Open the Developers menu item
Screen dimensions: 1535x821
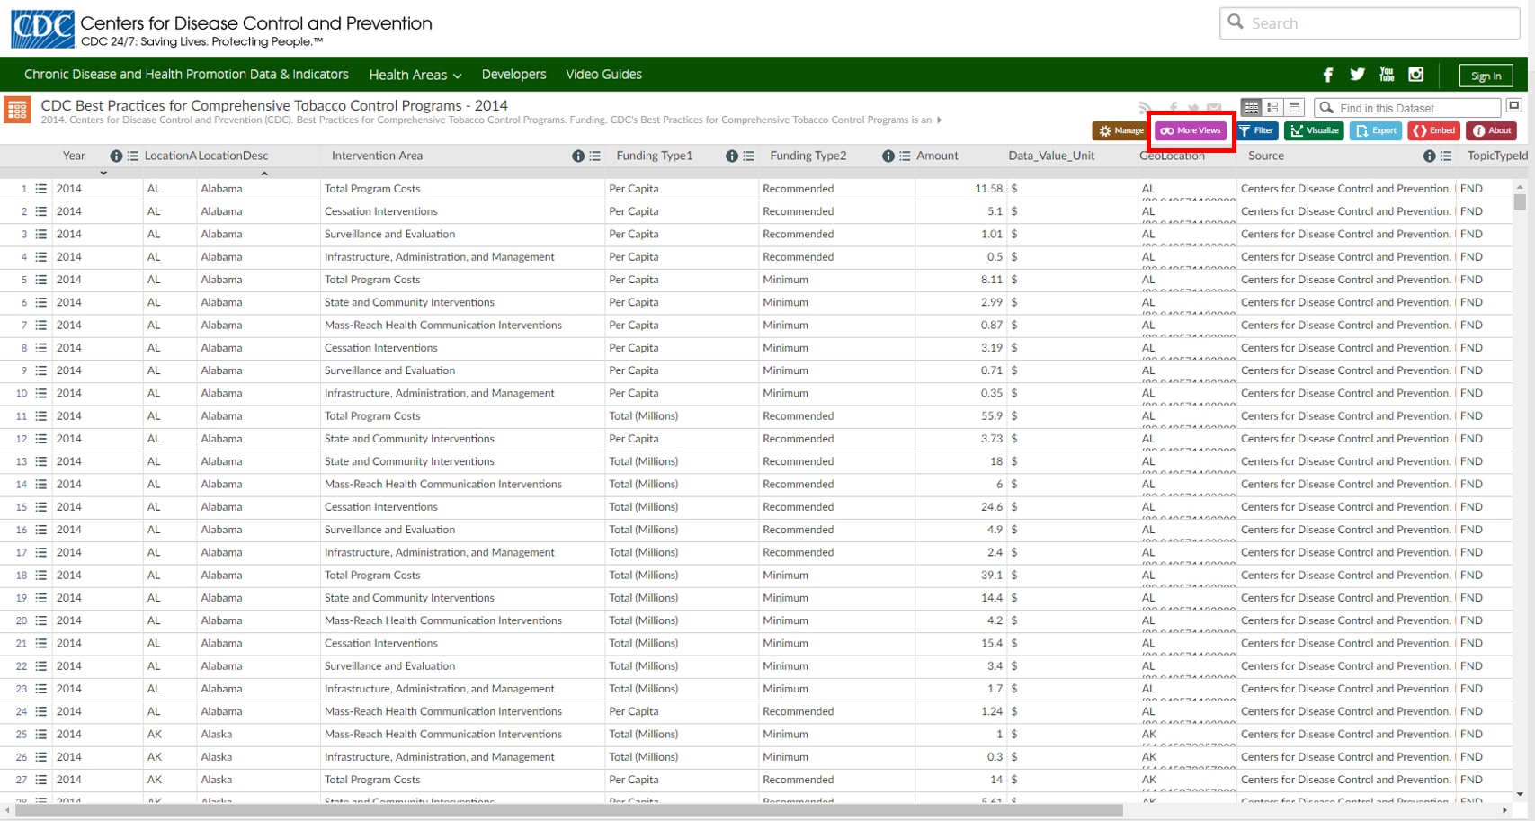(513, 75)
